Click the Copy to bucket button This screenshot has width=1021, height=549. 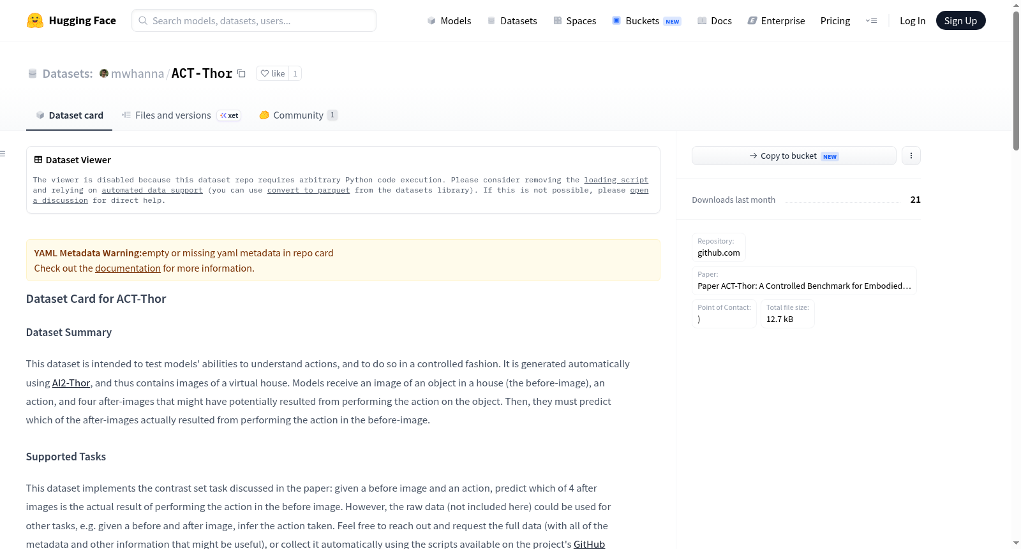794,156
